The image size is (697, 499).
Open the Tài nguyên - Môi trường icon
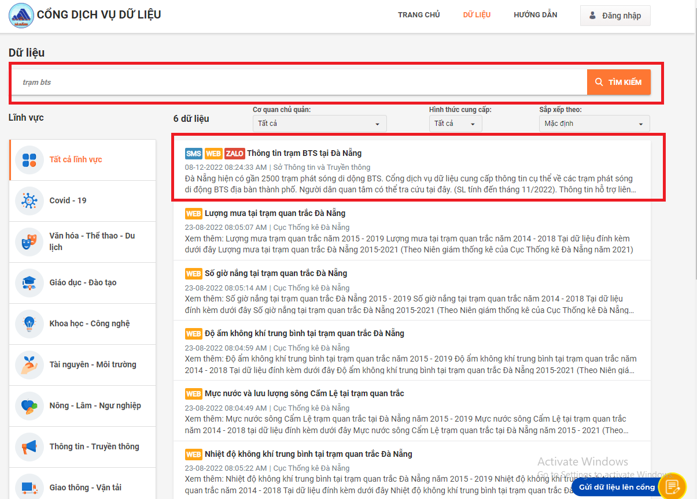tap(29, 364)
